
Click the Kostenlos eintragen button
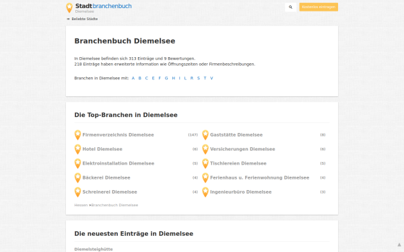point(318,7)
